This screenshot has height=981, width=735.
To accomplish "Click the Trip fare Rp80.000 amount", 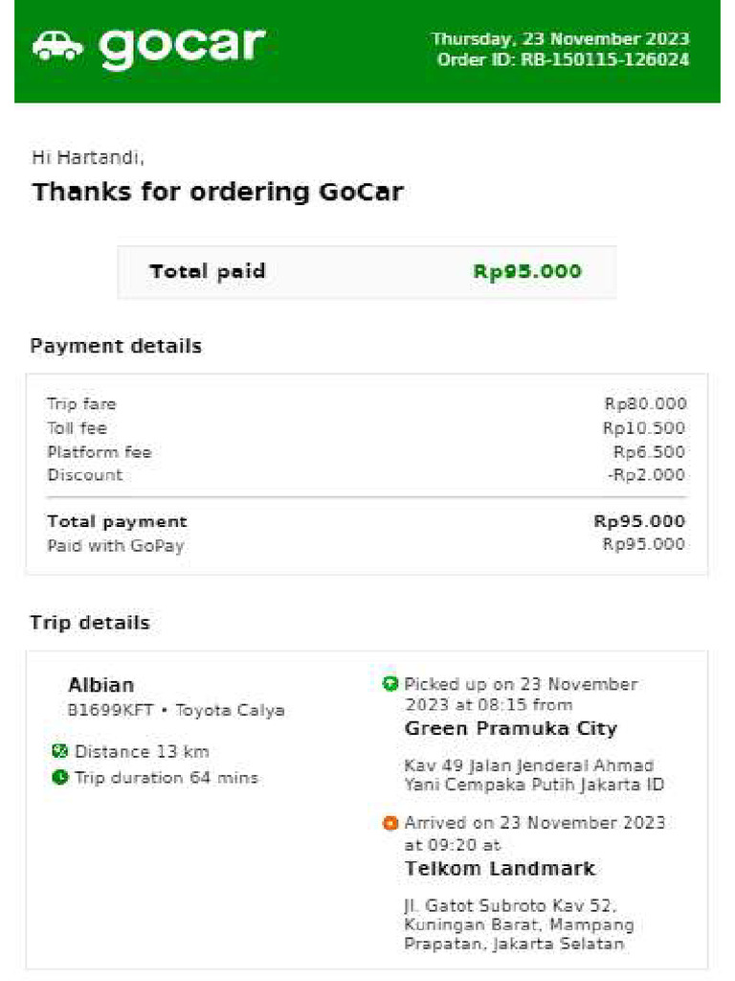I will [645, 404].
